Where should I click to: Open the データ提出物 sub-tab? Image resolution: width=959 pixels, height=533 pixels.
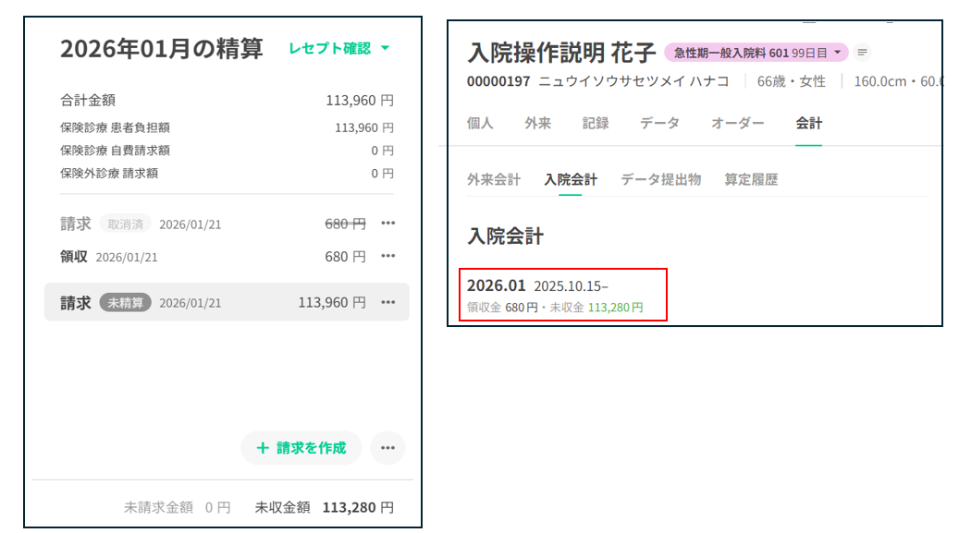660,180
